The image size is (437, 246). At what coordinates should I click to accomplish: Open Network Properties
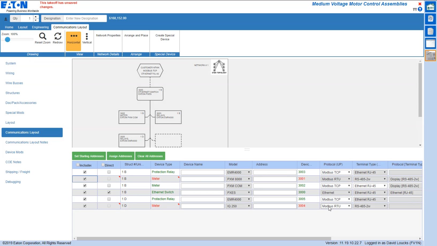[108, 36]
